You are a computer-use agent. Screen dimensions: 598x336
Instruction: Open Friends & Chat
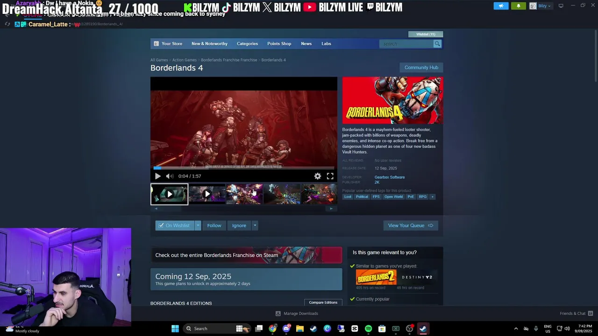(x=576, y=314)
